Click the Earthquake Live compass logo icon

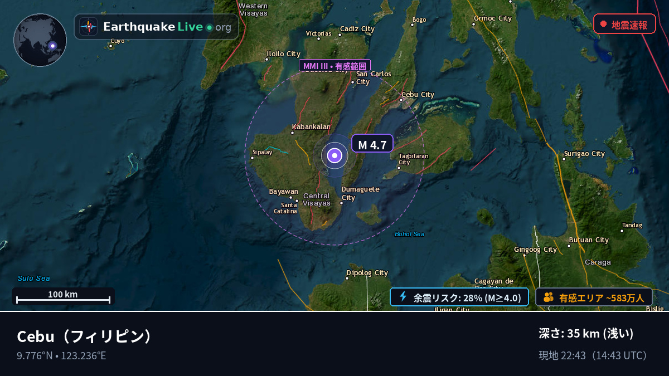click(x=89, y=27)
